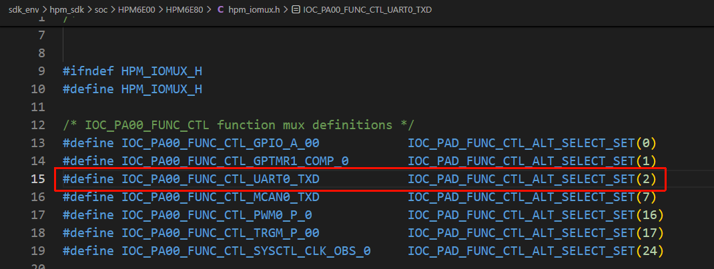Open the sdk_env breadcrumb segment

pyautogui.click(x=23, y=9)
